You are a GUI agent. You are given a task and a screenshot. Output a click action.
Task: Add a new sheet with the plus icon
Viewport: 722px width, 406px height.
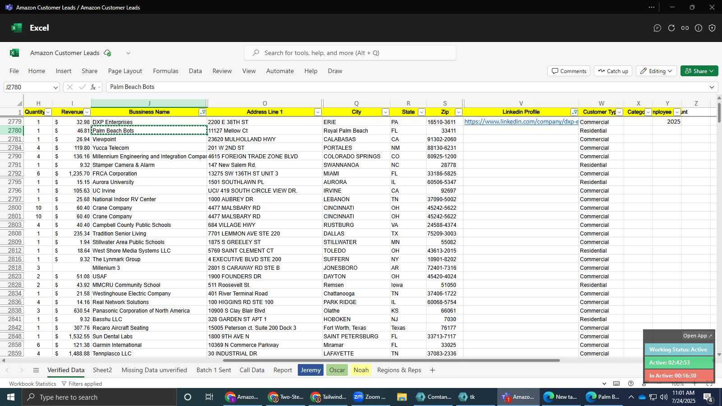tap(432, 370)
